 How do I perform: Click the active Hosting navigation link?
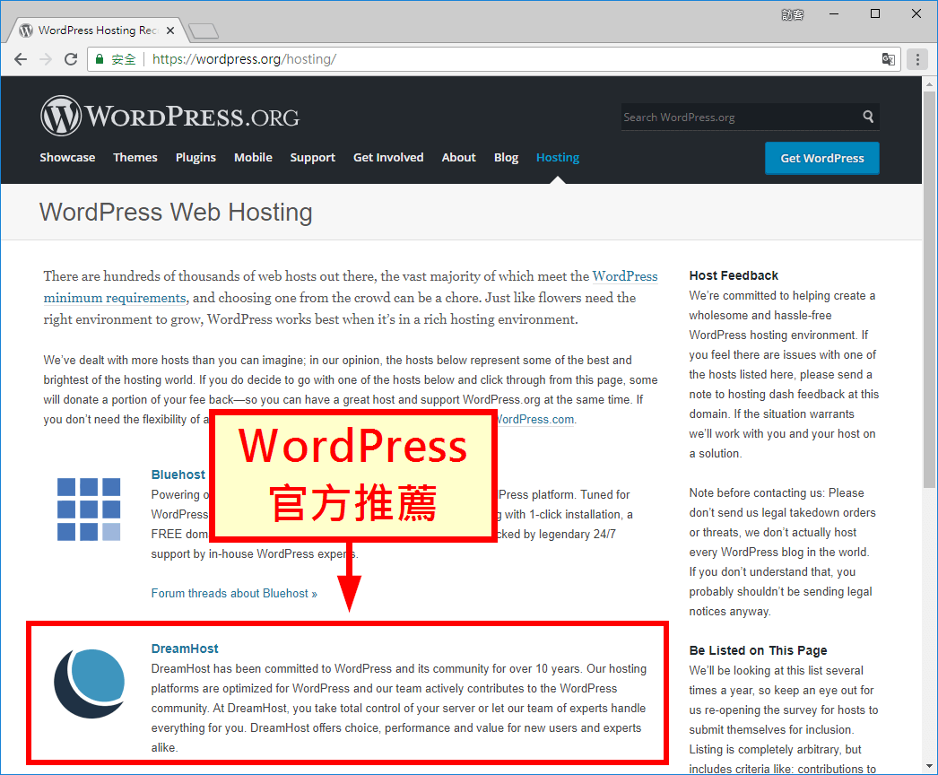point(557,157)
